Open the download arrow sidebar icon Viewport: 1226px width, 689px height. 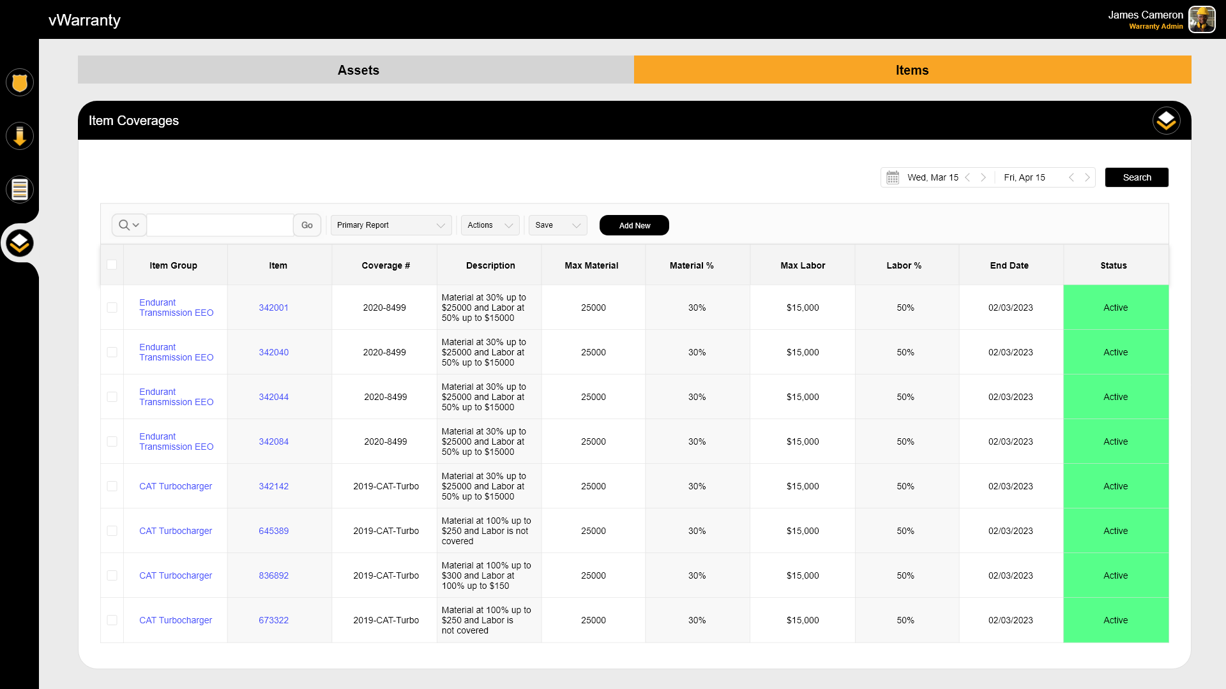20,137
